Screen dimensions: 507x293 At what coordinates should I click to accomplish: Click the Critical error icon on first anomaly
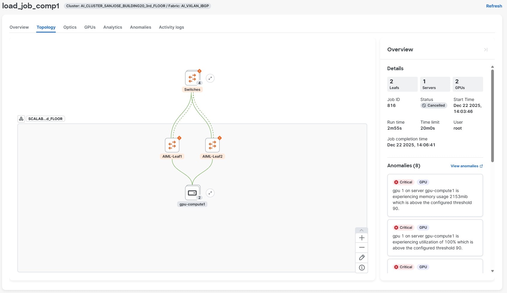click(396, 182)
